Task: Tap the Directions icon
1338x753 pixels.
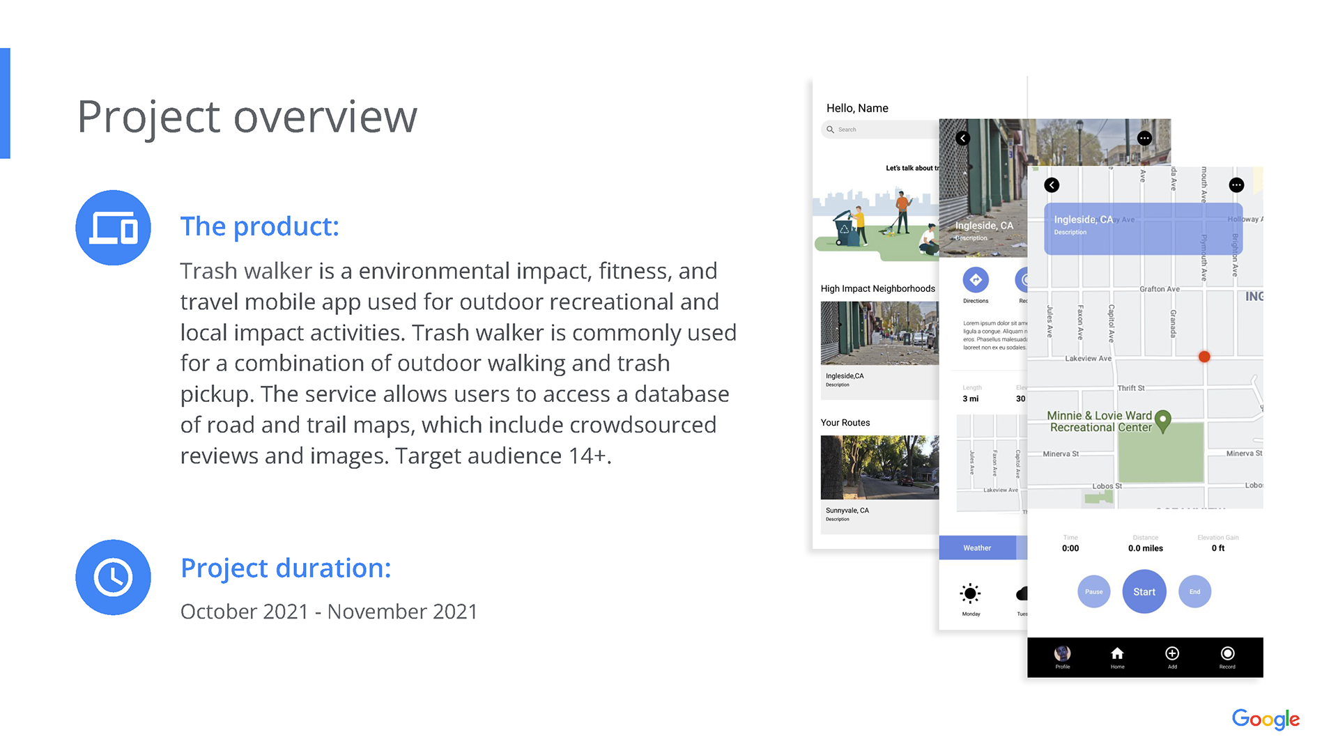Action: pos(976,280)
